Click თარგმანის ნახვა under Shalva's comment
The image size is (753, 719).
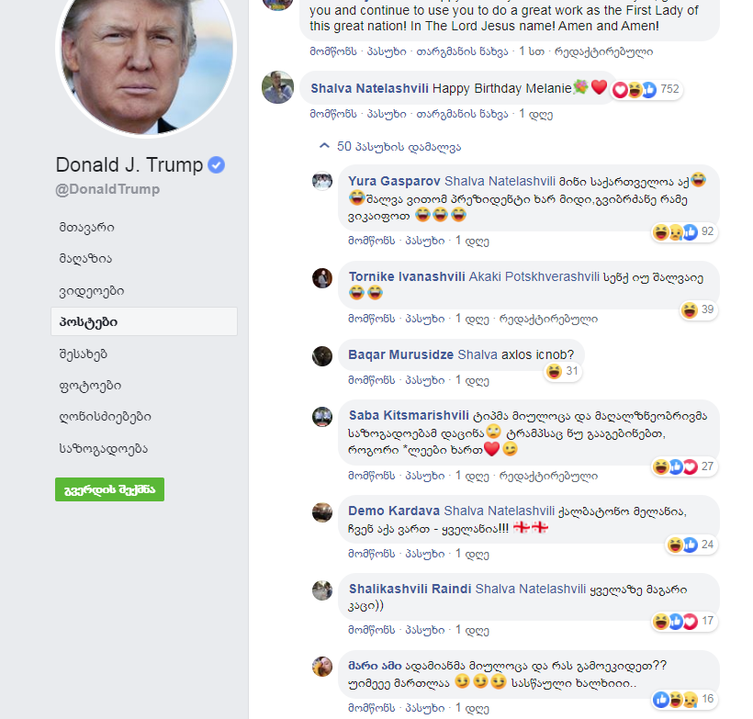pos(462,114)
